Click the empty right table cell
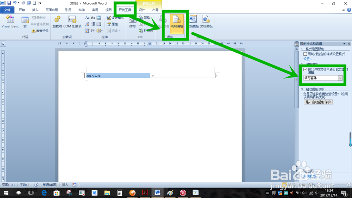The height and width of the screenshot is (198, 352). (x=183, y=75)
